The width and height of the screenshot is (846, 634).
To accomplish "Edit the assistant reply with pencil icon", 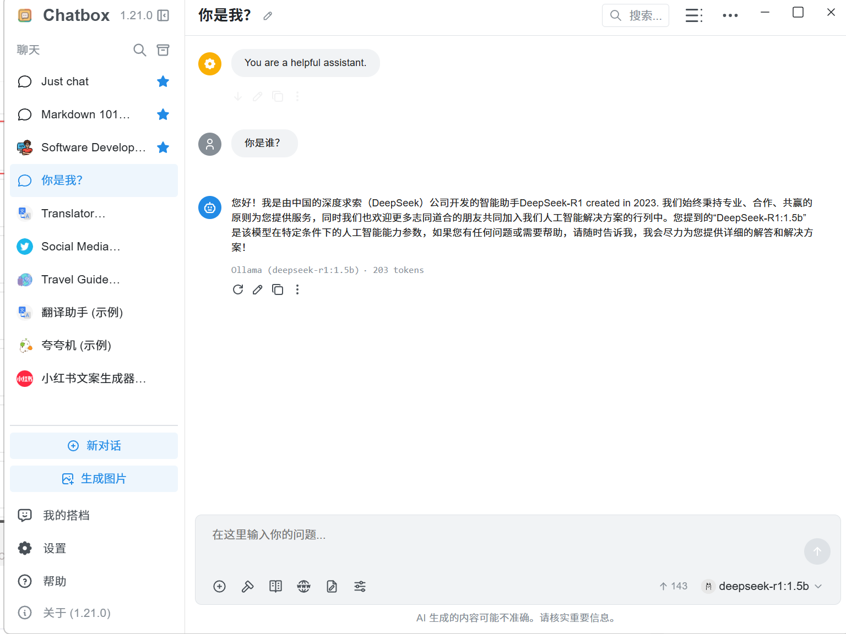I will [x=257, y=289].
